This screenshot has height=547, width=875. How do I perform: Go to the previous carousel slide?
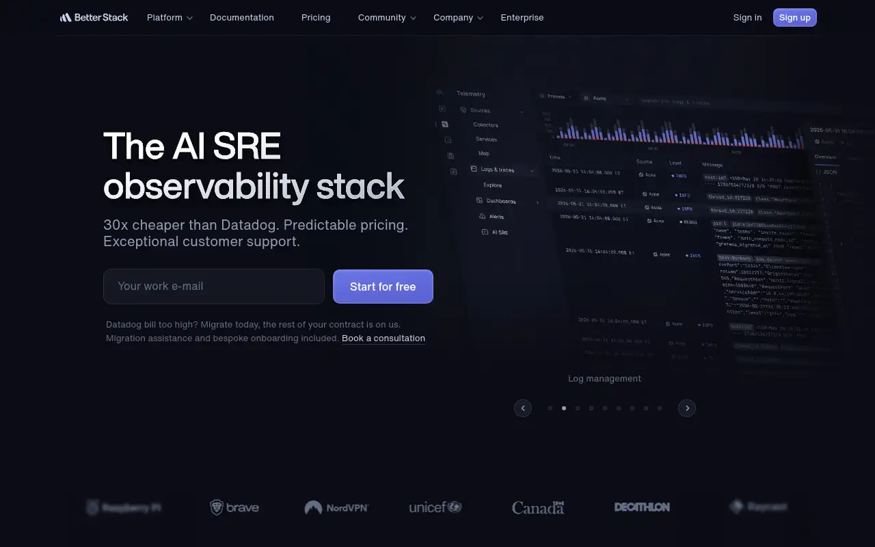tap(523, 408)
